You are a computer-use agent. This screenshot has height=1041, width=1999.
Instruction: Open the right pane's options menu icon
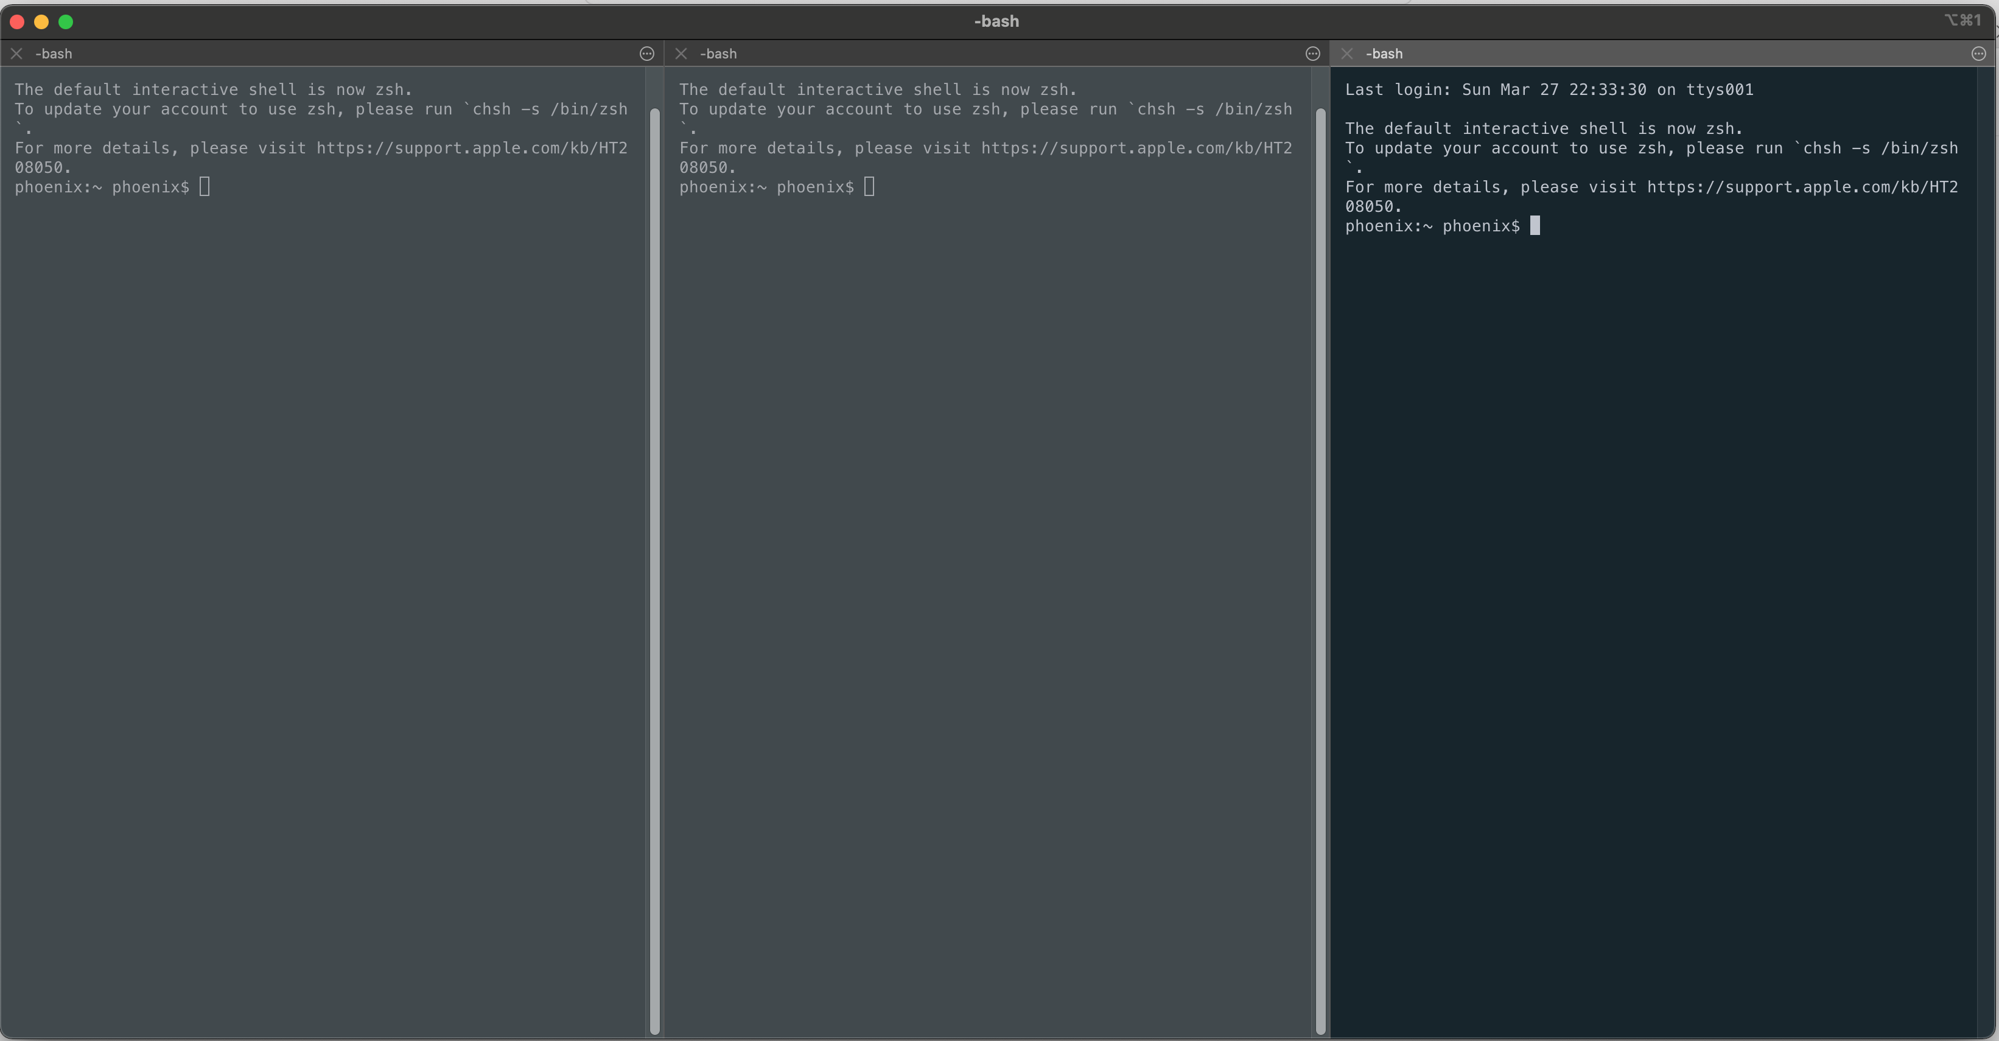[1978, 54]
